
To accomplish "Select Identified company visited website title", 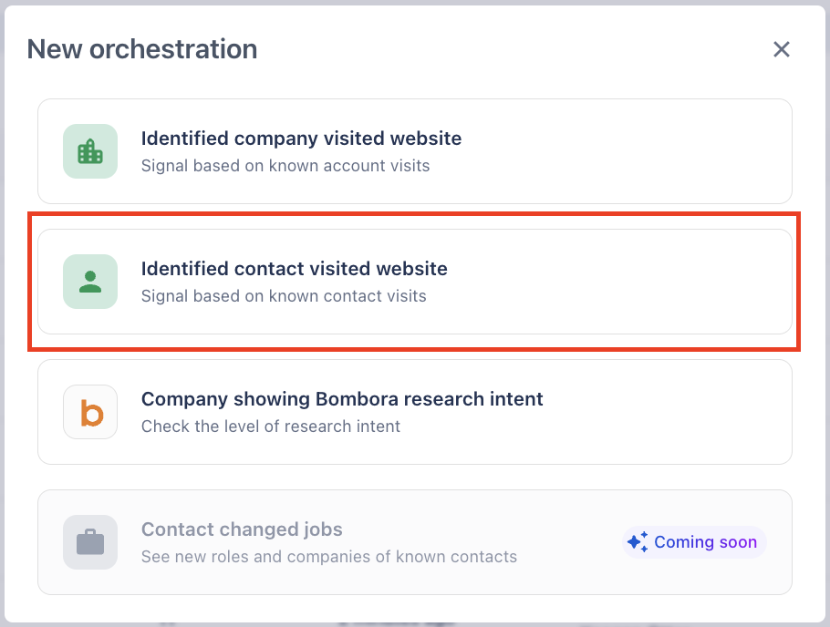I will pyautogui.click(x=301, y=139).
